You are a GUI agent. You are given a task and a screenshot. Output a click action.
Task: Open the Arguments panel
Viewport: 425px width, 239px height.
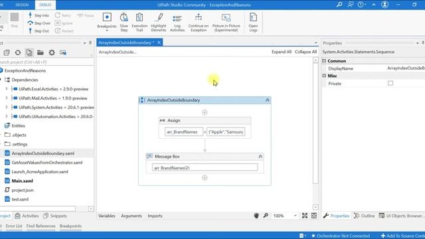click(x=131, y=216)
